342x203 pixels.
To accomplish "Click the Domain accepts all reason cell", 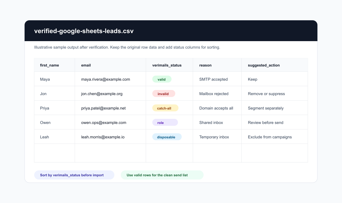I will click(x=217, y=108).
